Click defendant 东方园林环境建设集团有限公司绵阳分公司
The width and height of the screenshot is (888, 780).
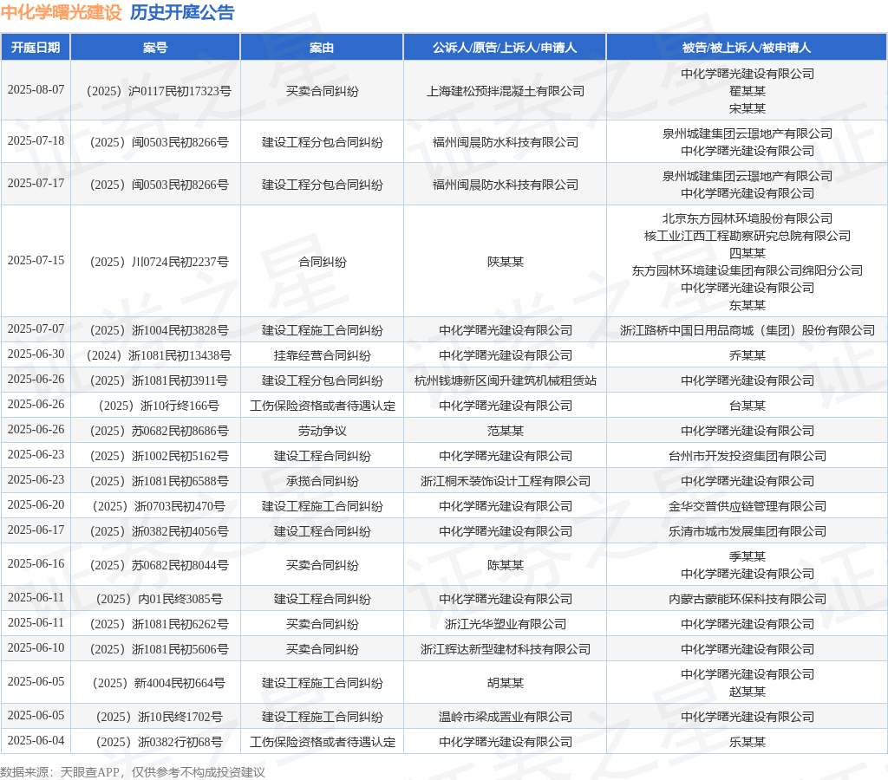click(747, 270)
